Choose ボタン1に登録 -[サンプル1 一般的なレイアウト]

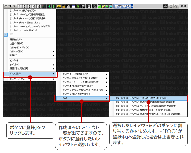point(149,98)
